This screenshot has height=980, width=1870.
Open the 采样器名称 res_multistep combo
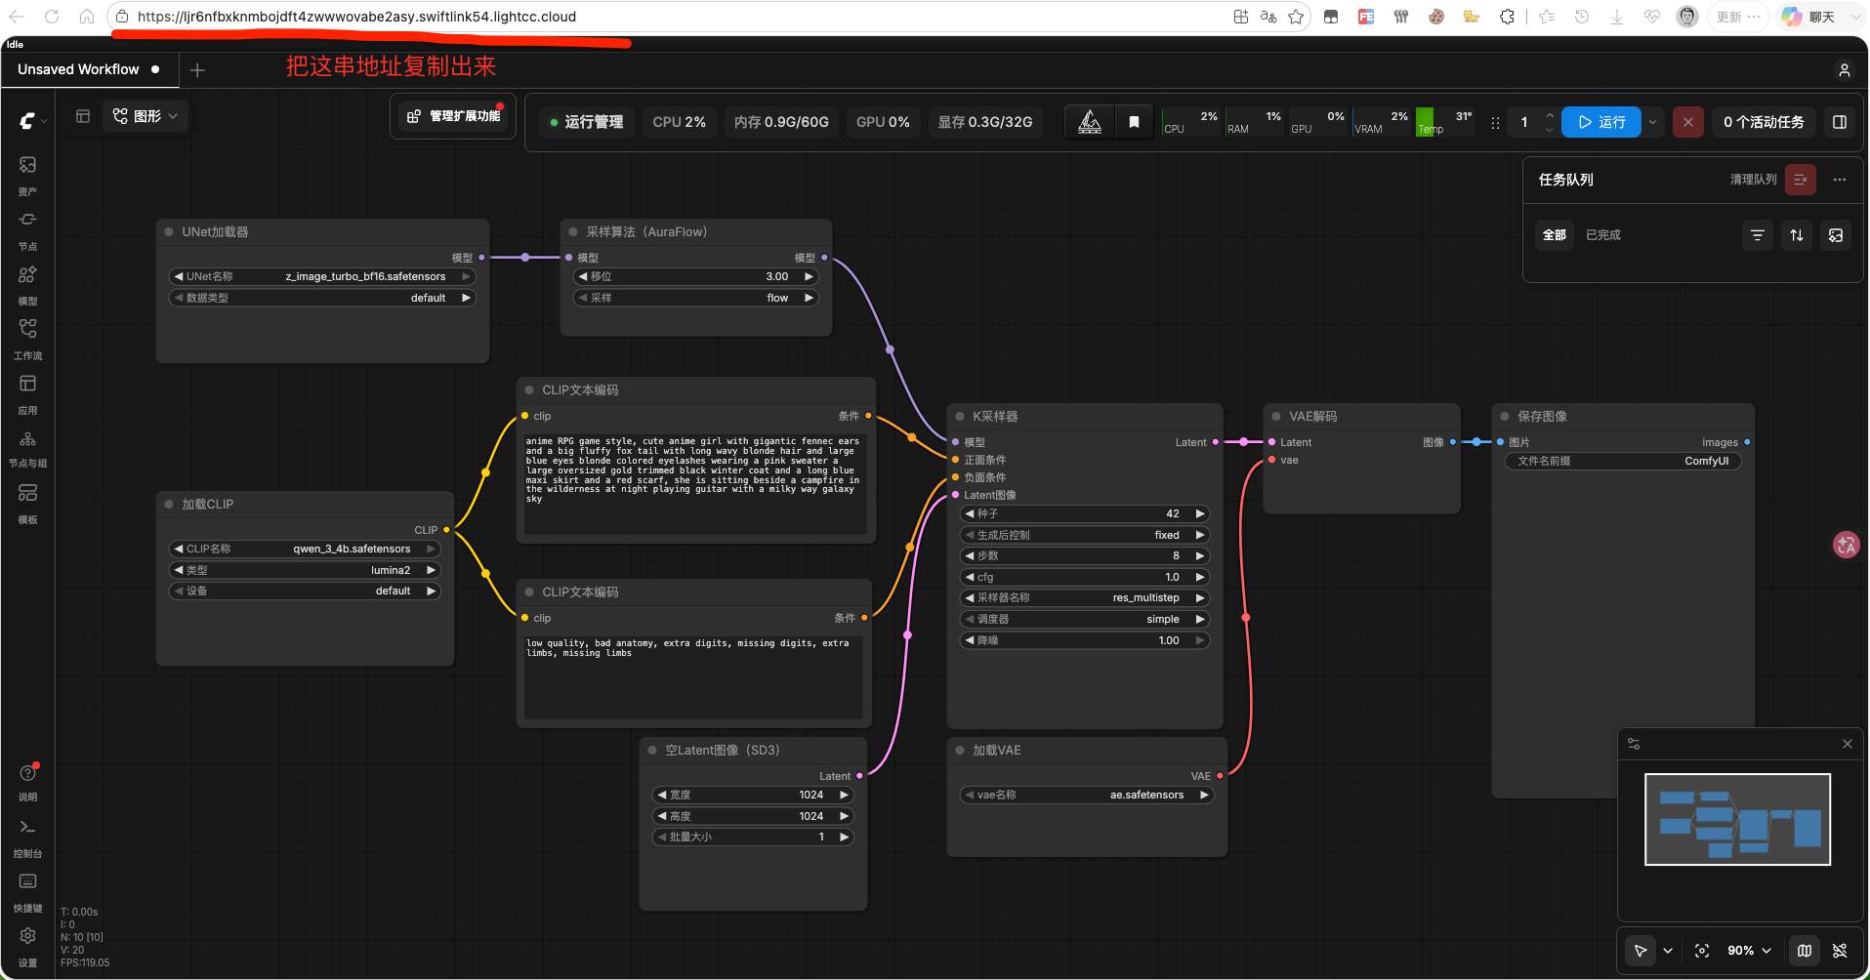point(1085,598)
